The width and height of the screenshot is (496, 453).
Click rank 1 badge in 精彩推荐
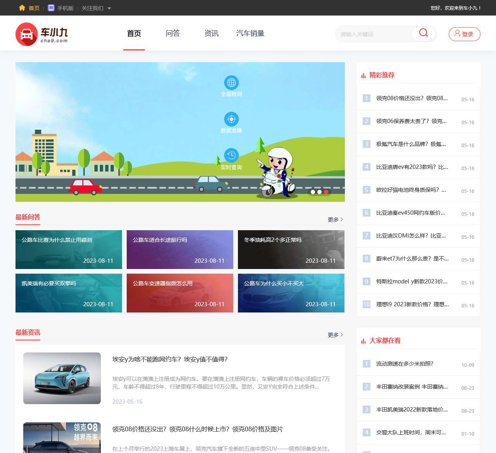click(x=366, y=98)
